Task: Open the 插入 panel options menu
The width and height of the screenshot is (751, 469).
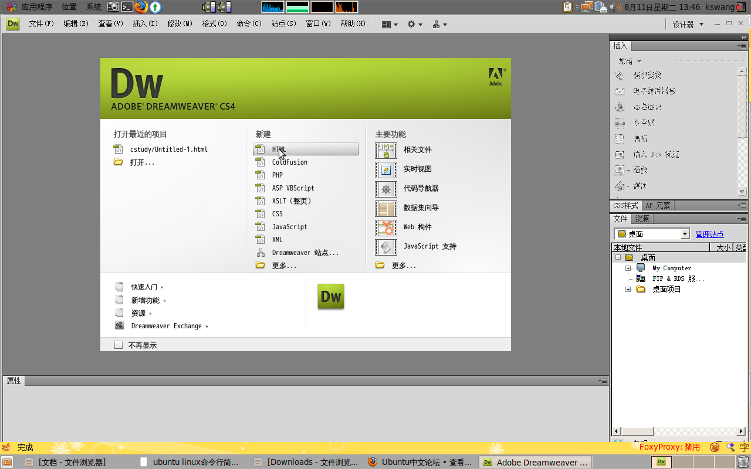Action: [742, 46]
